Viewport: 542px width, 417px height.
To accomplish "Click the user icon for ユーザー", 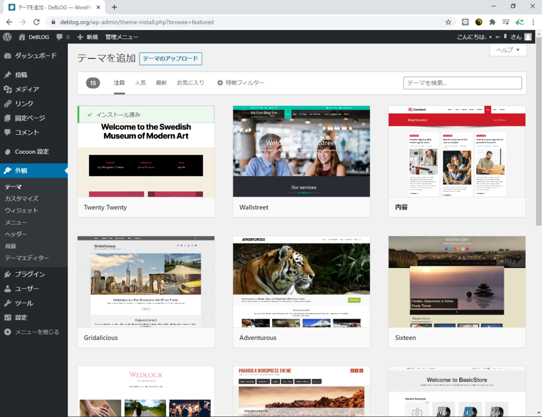I will [7, 289].
